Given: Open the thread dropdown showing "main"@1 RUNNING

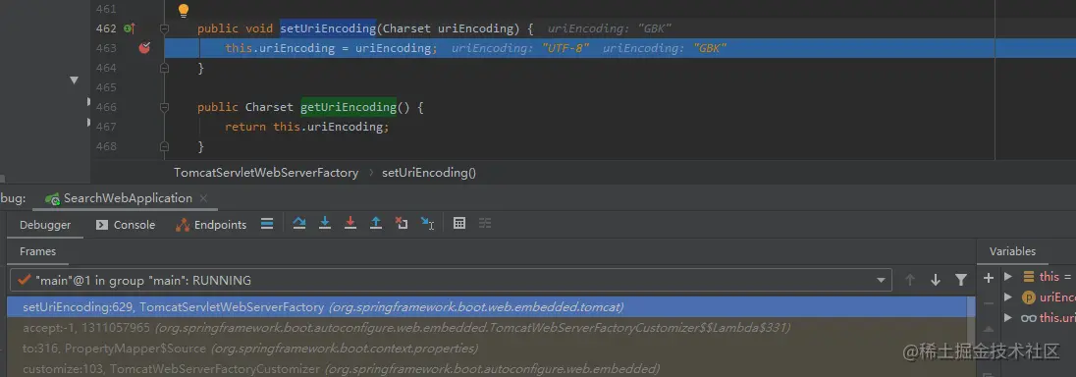Looking at the screenshot, I should coord(451,280).
